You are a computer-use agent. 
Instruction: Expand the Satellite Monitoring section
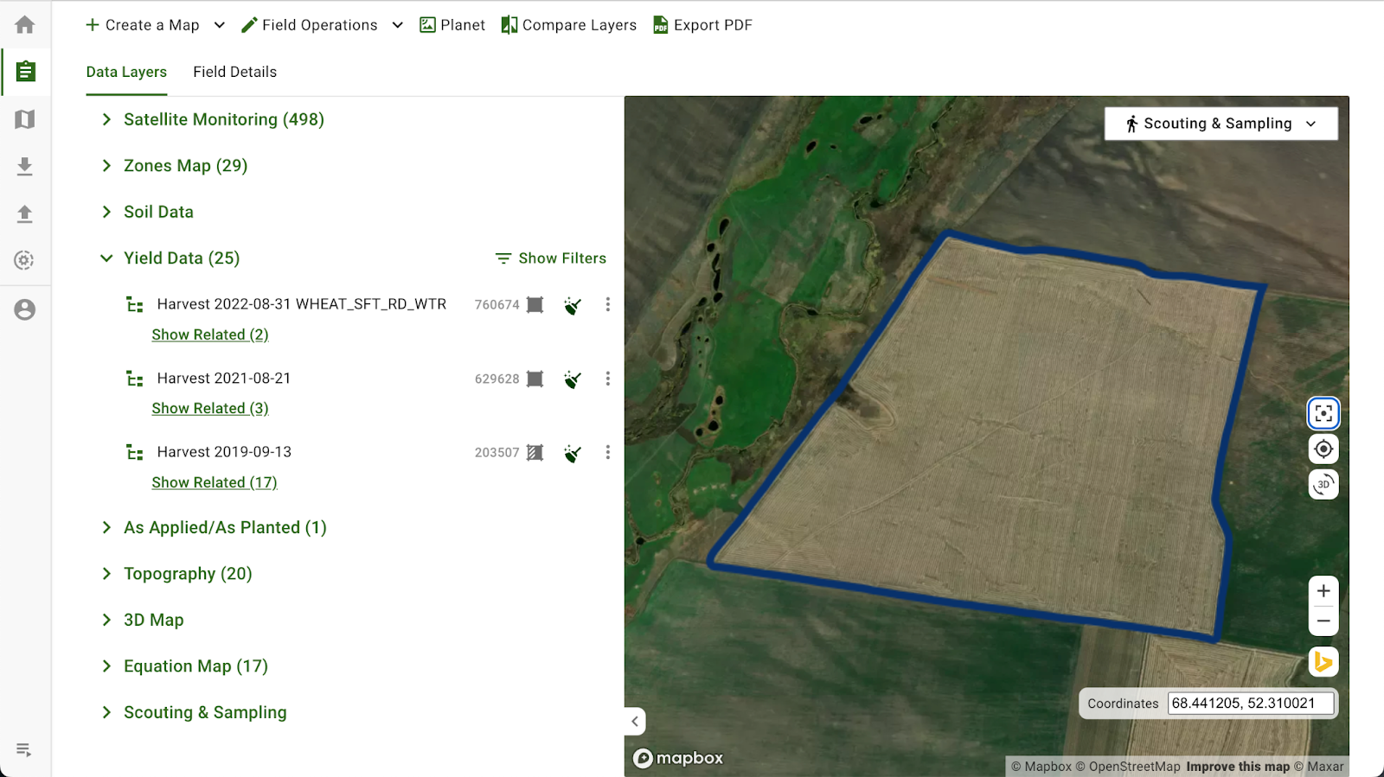106,120
